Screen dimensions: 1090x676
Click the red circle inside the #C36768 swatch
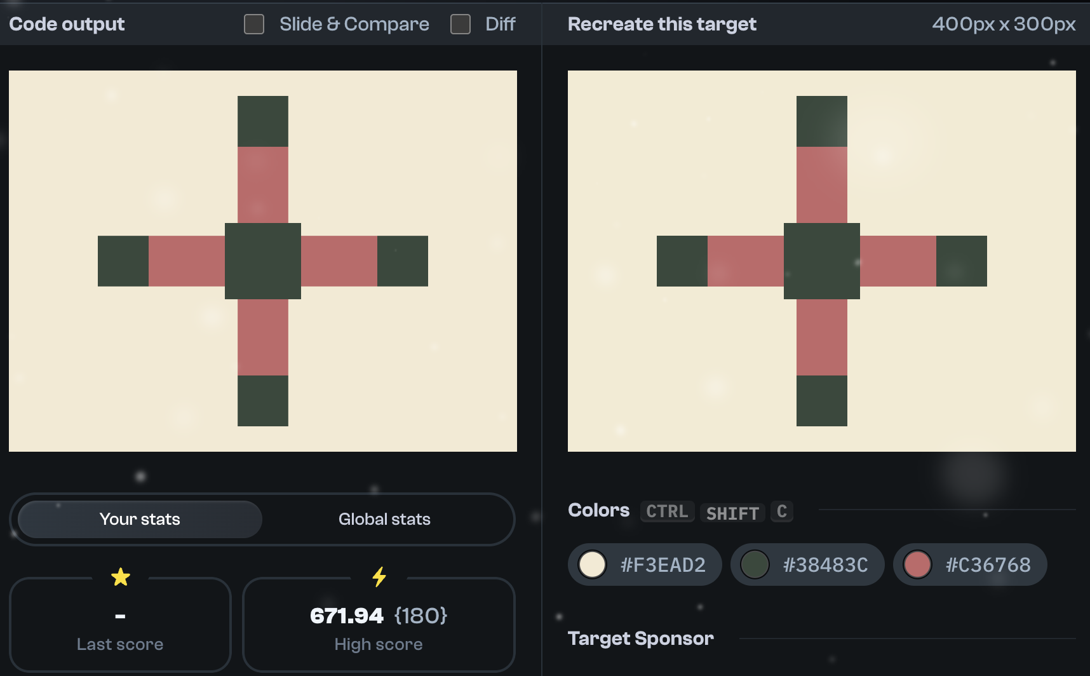pos(918,564)
